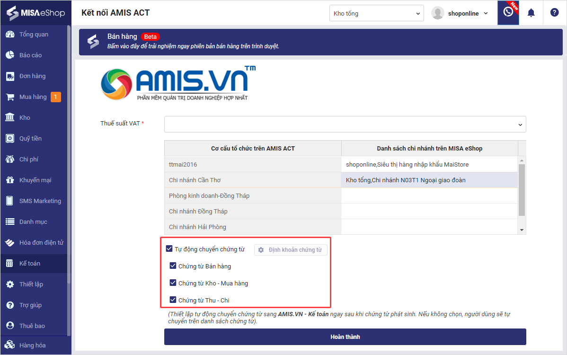Open the Kho warehouse icon
The width and height of the screenshot is (567, 355).
pyautogui.click(x=10, y=117)
